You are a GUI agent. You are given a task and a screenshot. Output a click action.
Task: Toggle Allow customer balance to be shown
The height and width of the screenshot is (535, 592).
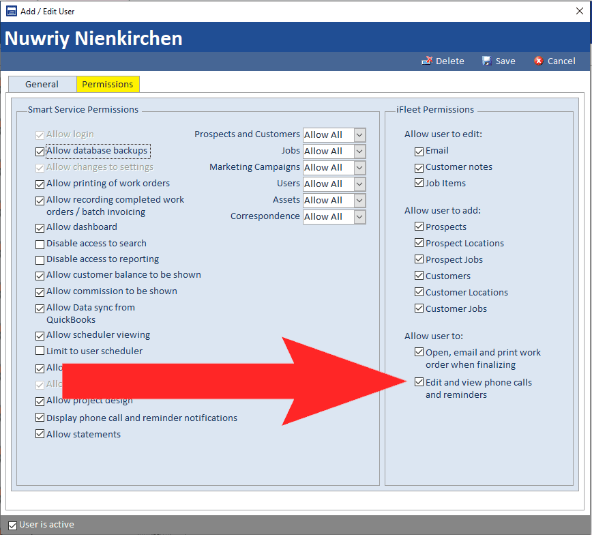pyautogui.click(x=40, y=276)
